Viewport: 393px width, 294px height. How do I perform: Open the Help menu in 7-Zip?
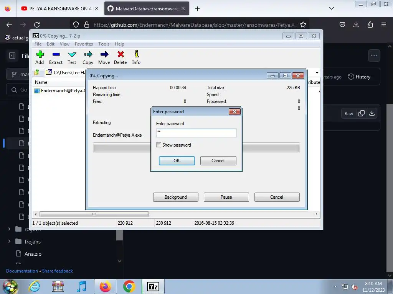point(120,44)
